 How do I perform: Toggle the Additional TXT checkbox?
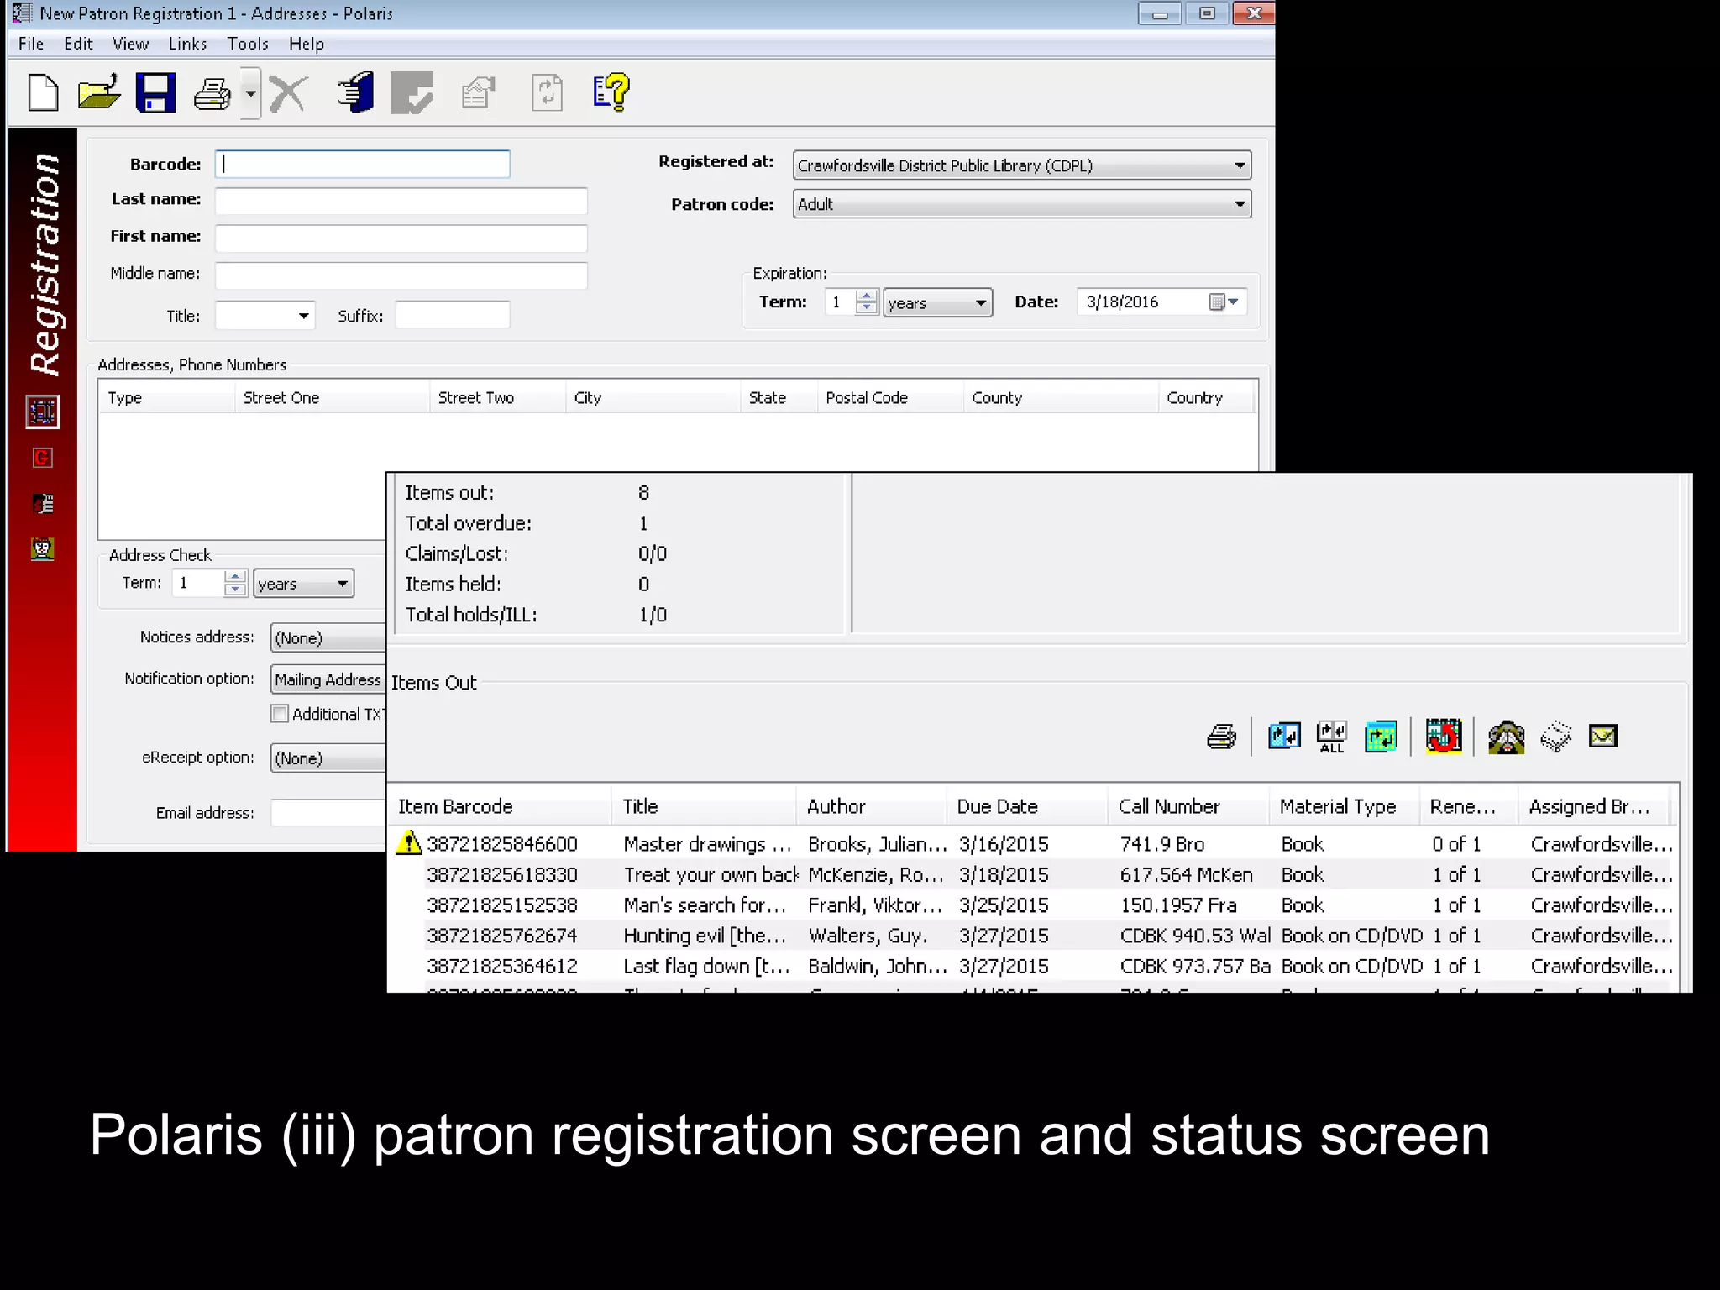pyautogui.click(x=280, y=714)
